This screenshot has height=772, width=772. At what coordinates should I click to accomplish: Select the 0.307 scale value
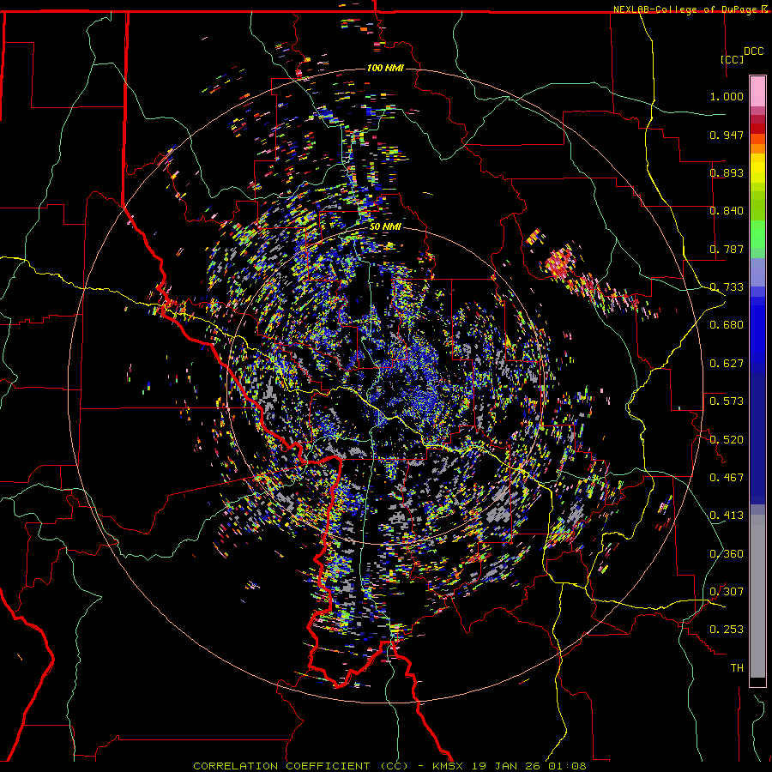pyautogui.click(x=727, y=592)
